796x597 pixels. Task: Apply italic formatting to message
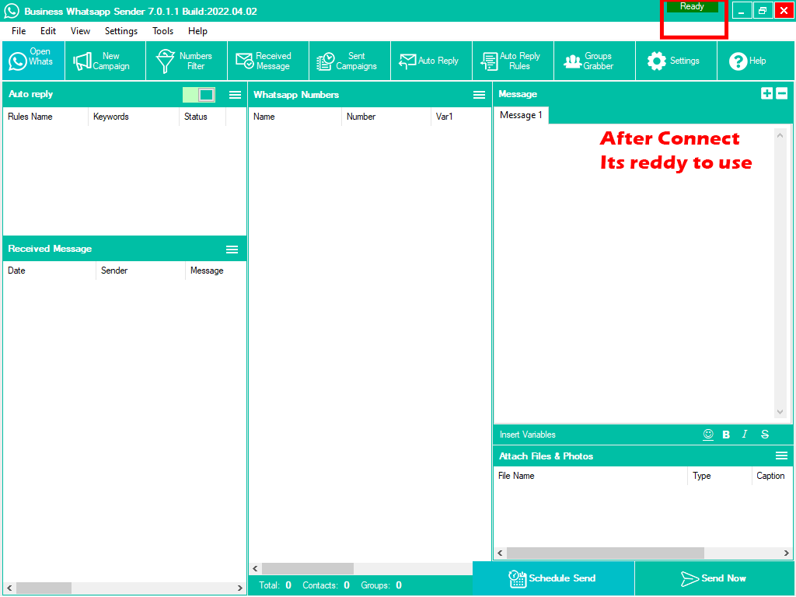pos(744,434)
